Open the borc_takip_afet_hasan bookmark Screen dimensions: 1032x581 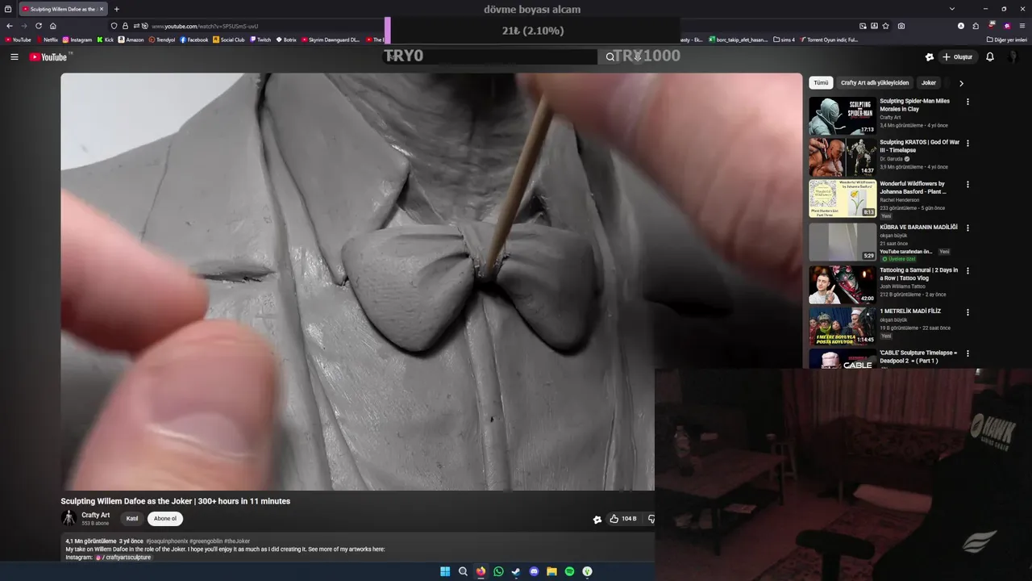pos(738,40)
